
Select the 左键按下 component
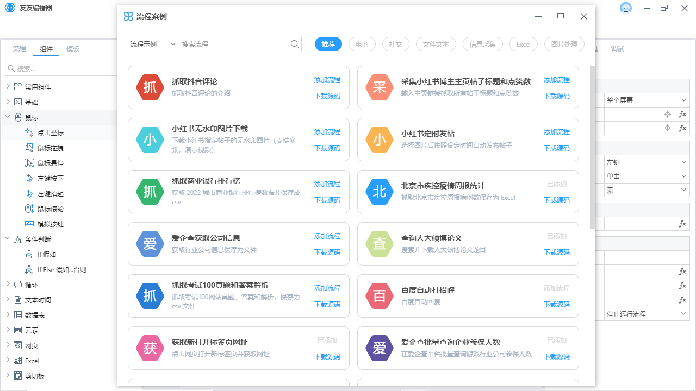(x=46, y=178)
